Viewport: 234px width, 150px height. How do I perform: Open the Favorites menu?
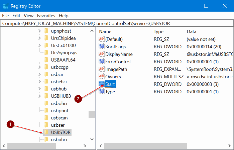(x=46, y=16)
